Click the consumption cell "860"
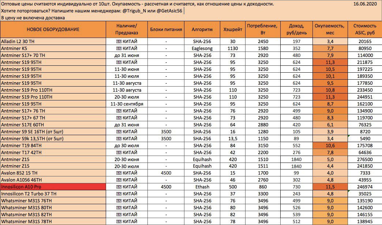The height and width of the screenshot is (225, 382). point(263,187)
